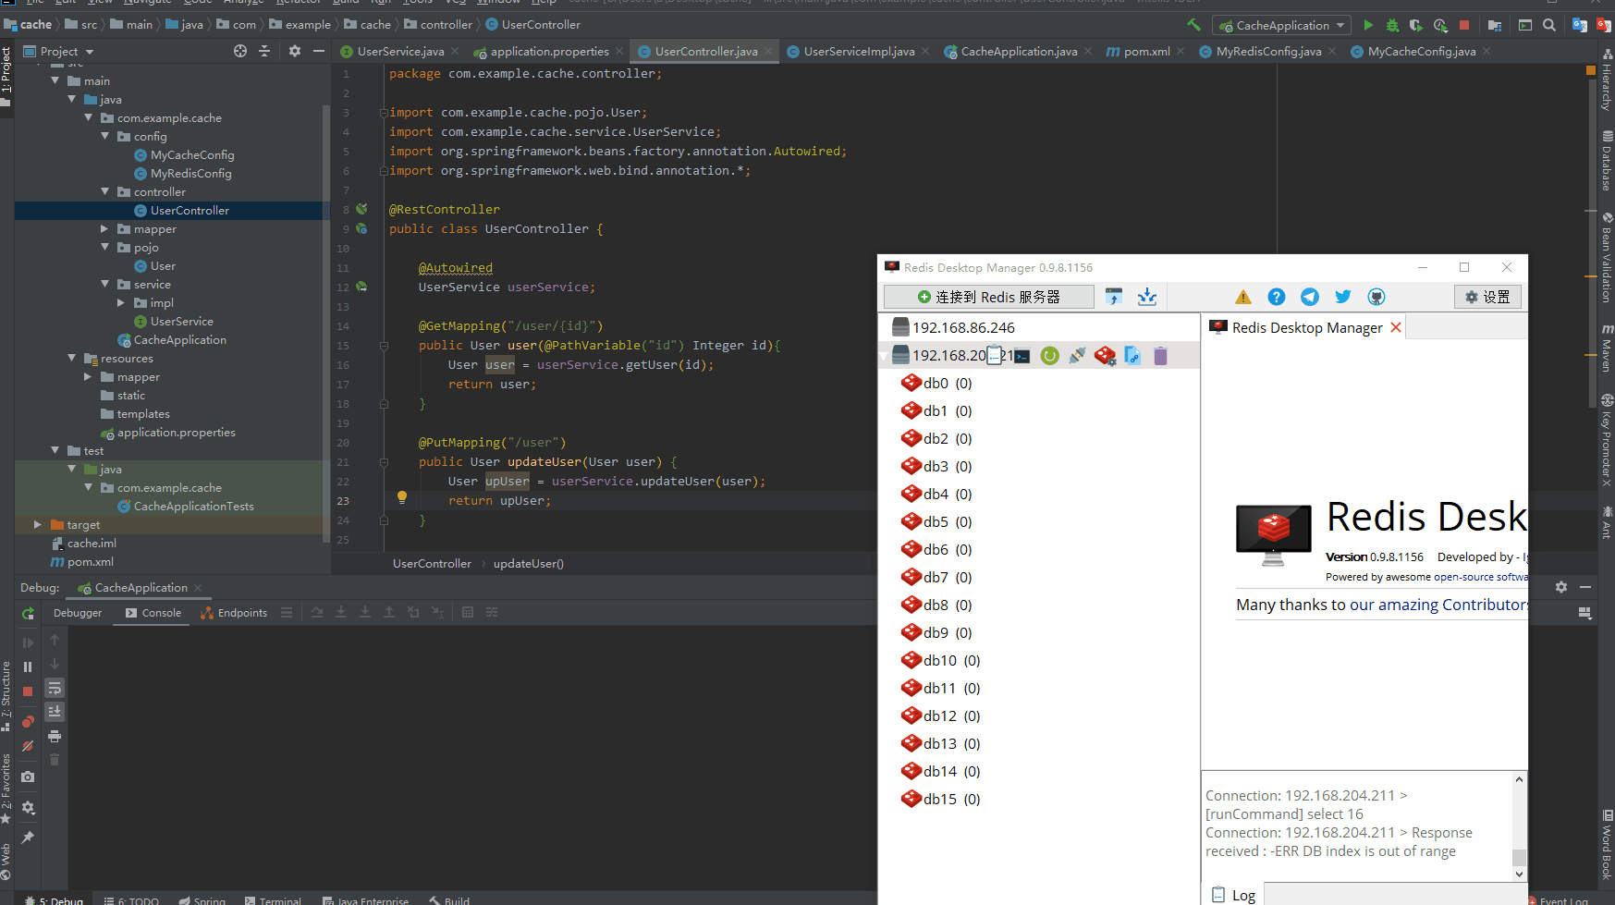Open the Twitter icon in Redis Desktop Manager
This screenshot has width=1615, height=905.
point(1343,297)
